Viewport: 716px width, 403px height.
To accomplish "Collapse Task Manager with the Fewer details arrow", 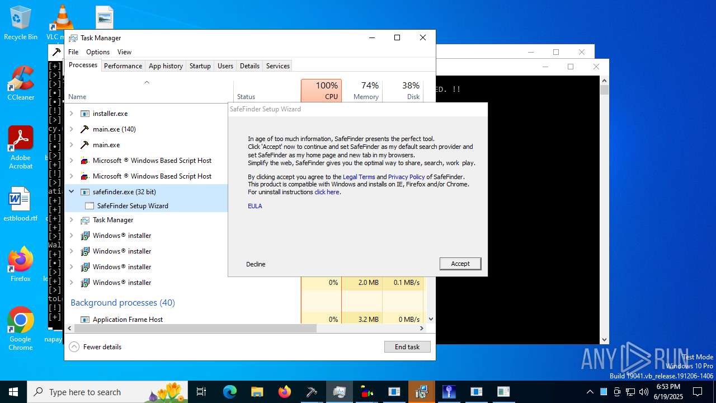I will click(74, 347).
